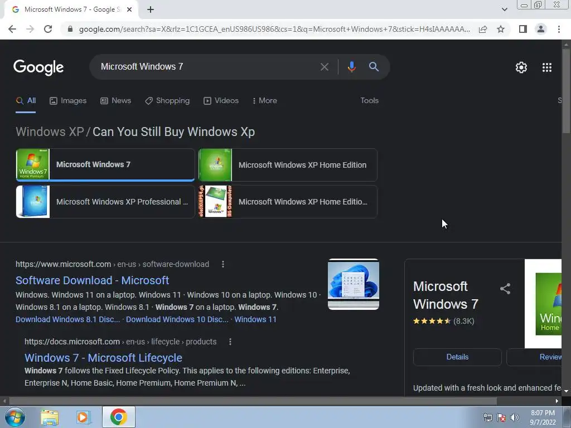Open the Software Download - Microsoft result

[92, 280]
